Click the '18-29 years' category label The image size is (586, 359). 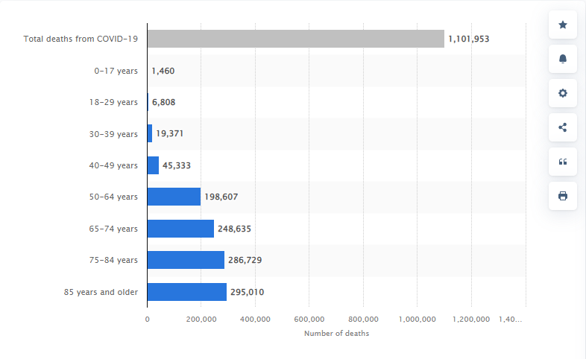click(x=113, y=102)
